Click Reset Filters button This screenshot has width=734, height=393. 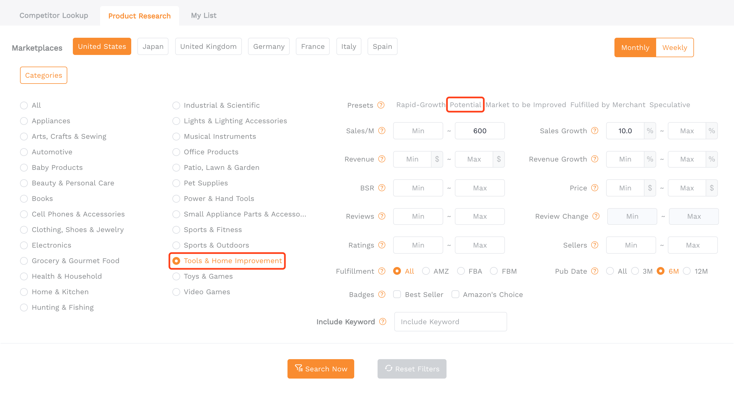pyautogui.click(x=412, y=369)
